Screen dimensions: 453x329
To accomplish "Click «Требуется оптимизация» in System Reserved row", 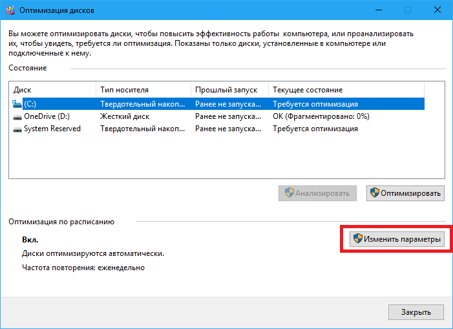I will [315, 129].
